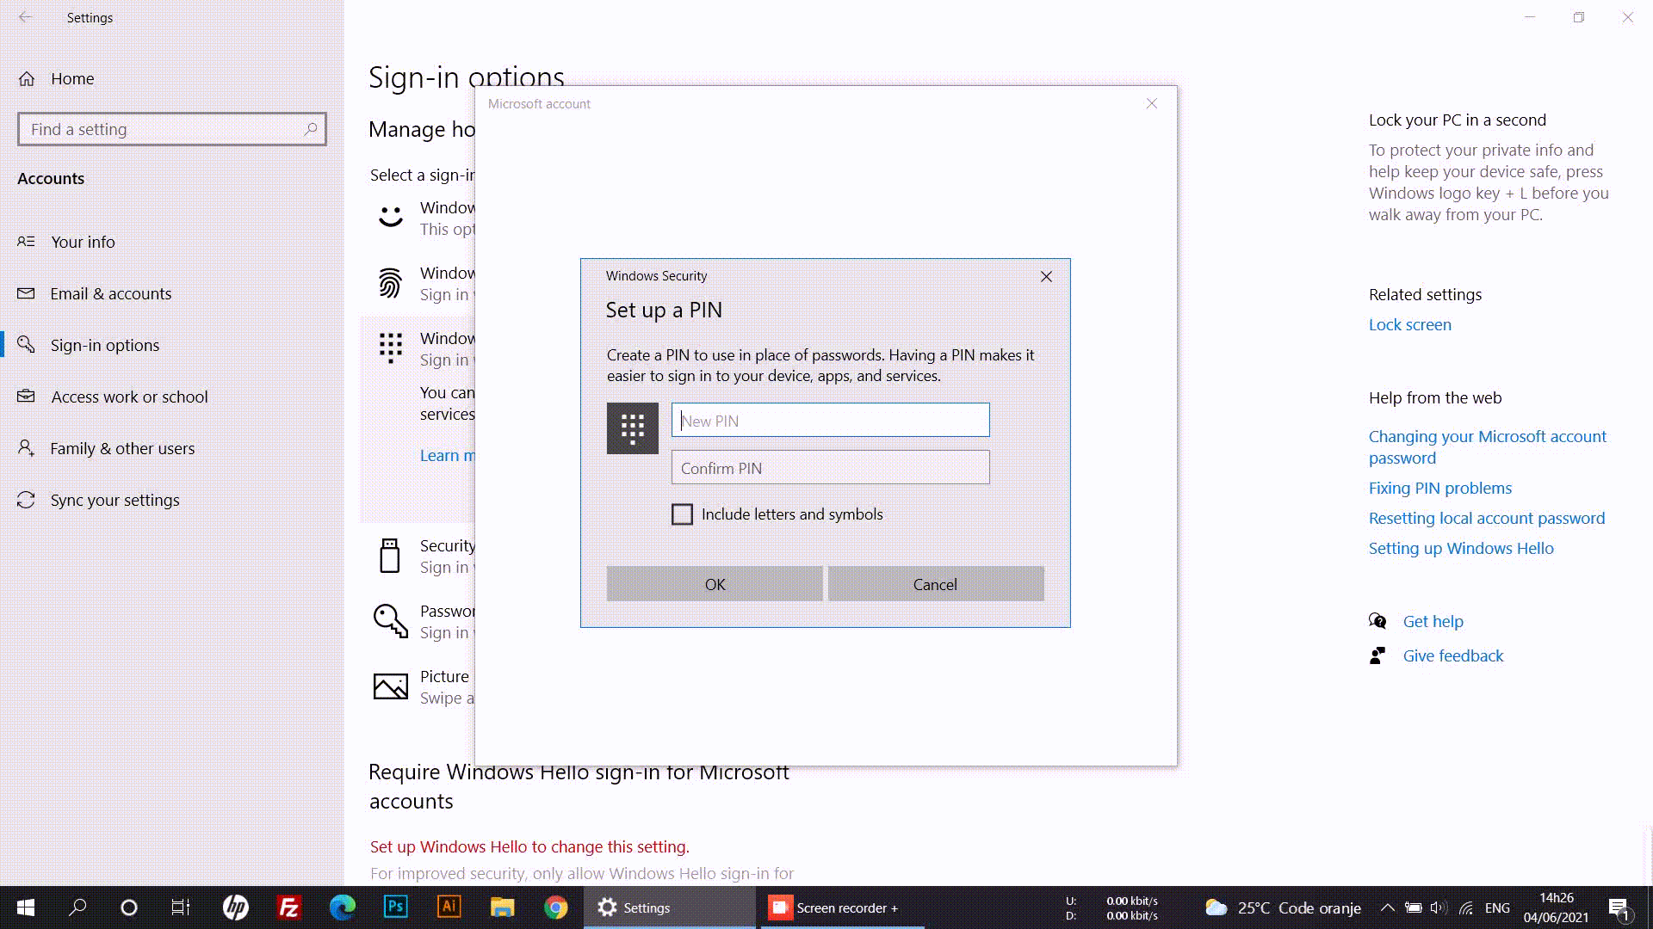Click the Lock screen related settings link

(1410, 323)
